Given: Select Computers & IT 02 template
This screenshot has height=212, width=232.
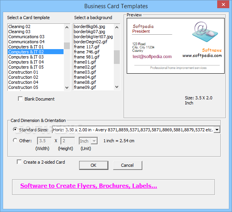Looking at the screenshot, I should pyautogui.click(x=35, y=52).
